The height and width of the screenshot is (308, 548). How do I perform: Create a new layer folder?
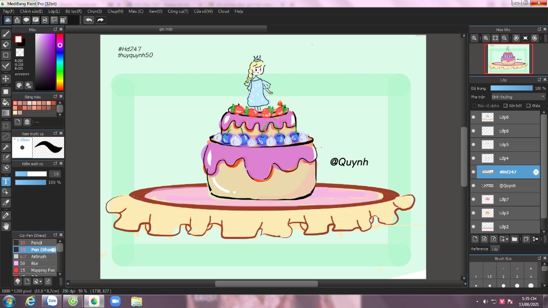click(x=514, y=239)
